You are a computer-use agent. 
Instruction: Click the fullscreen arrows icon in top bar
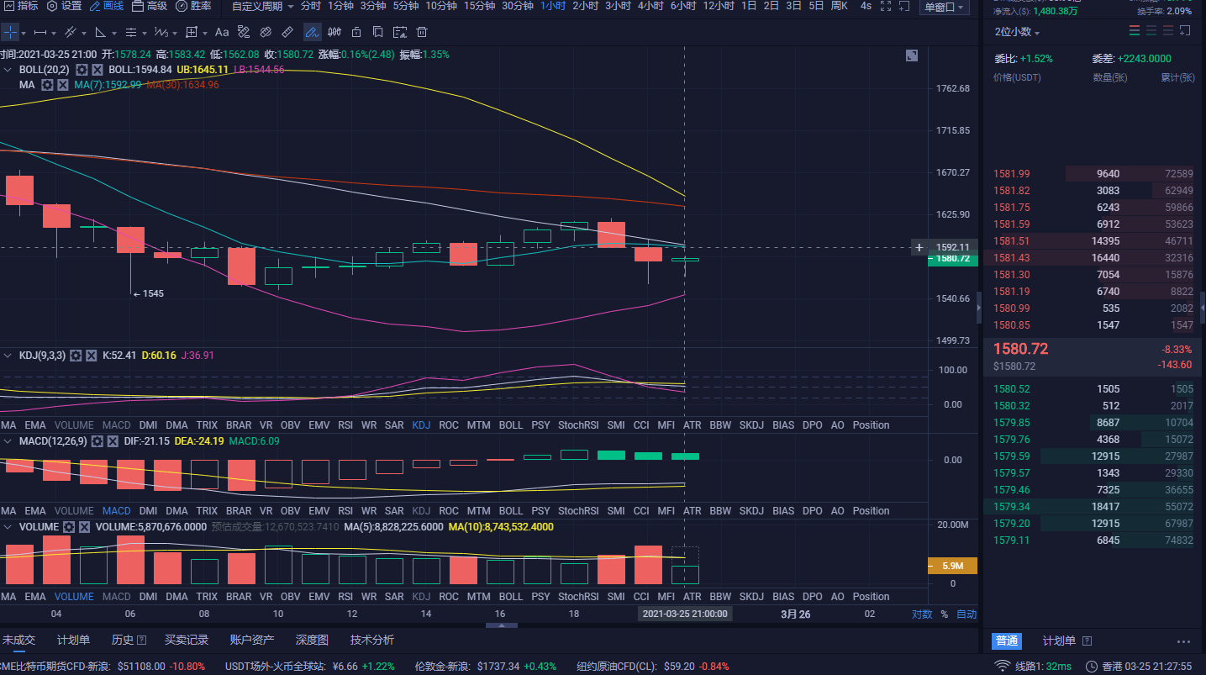tap(886, 6)
